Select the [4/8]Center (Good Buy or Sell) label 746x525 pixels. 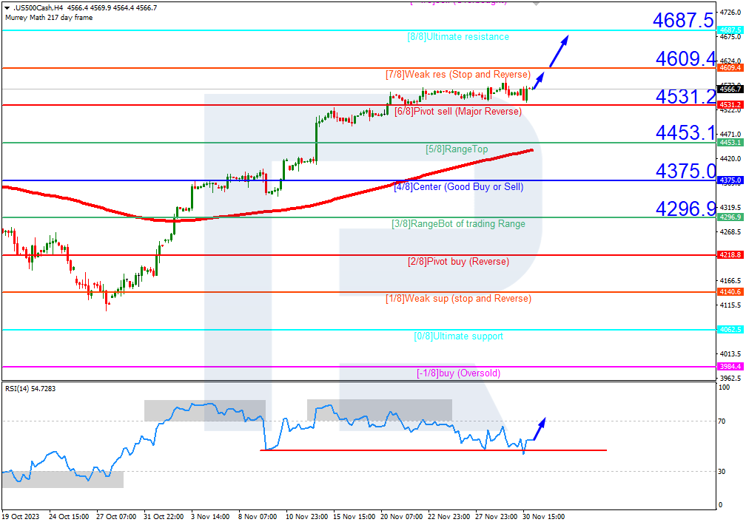tap(459, 187)
